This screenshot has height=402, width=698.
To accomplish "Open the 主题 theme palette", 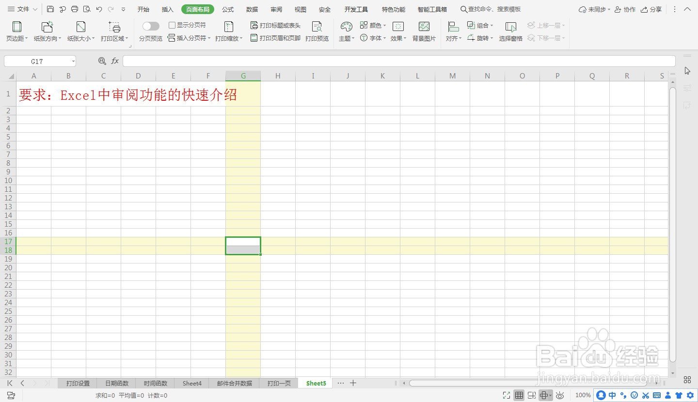I will (347, 31).
